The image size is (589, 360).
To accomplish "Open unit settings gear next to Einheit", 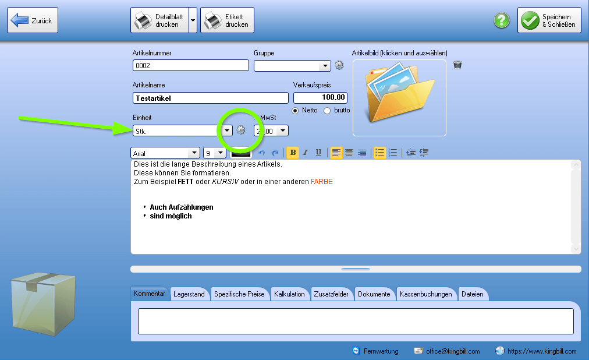I will pos(241,130).
